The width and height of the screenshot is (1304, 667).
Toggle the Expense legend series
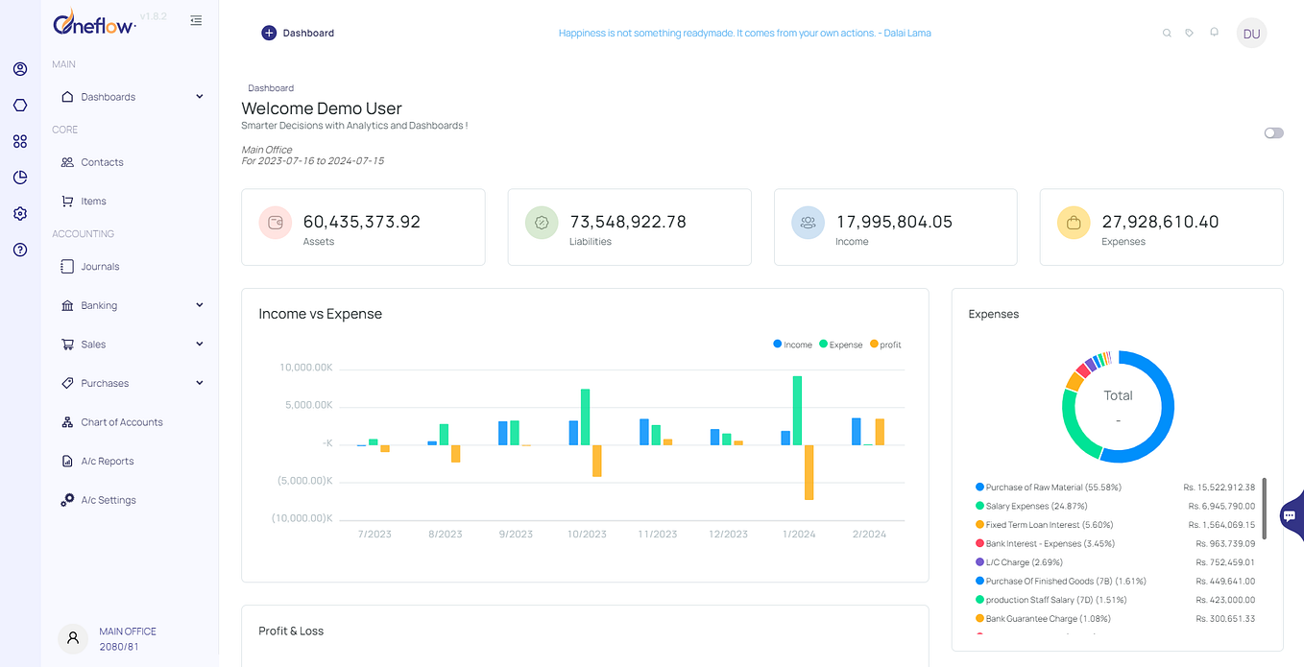840,345
